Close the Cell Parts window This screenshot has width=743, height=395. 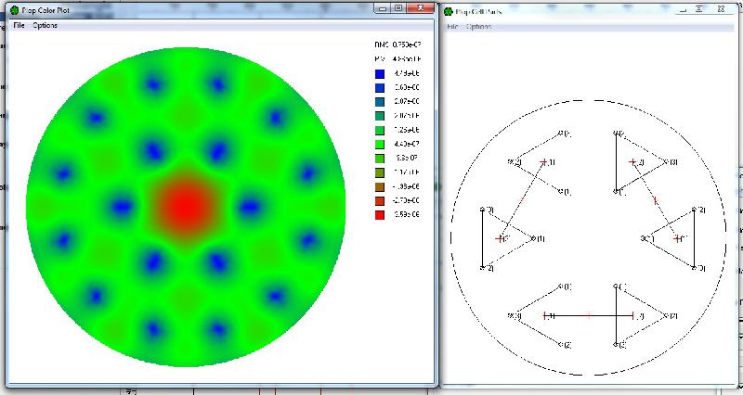(721, 9)
